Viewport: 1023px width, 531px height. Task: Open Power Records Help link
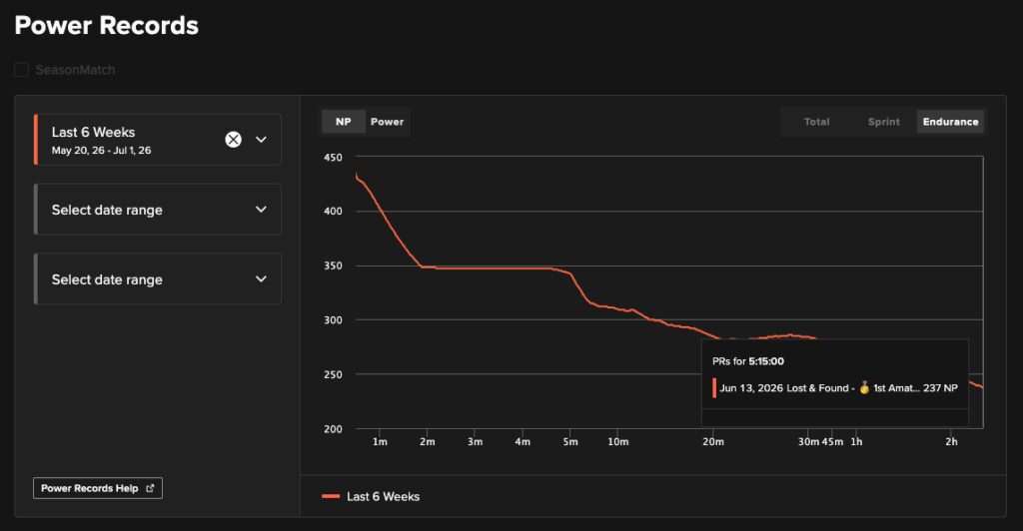(97, 488)
